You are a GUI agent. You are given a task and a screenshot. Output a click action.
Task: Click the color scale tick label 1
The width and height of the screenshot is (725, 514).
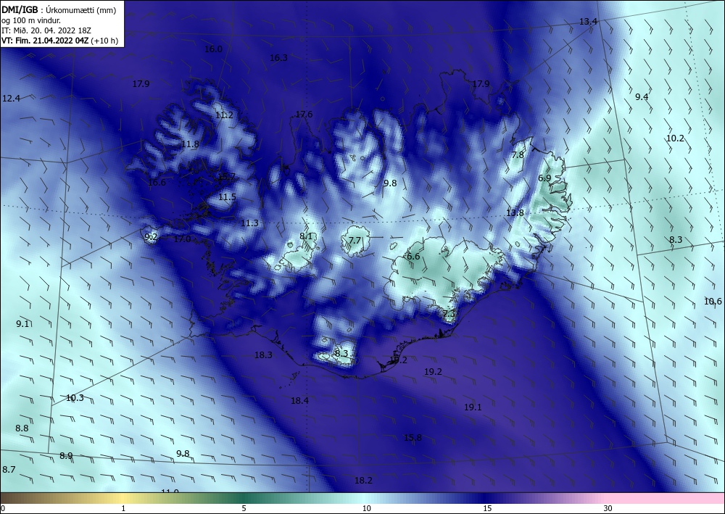(x=123, y=509)
